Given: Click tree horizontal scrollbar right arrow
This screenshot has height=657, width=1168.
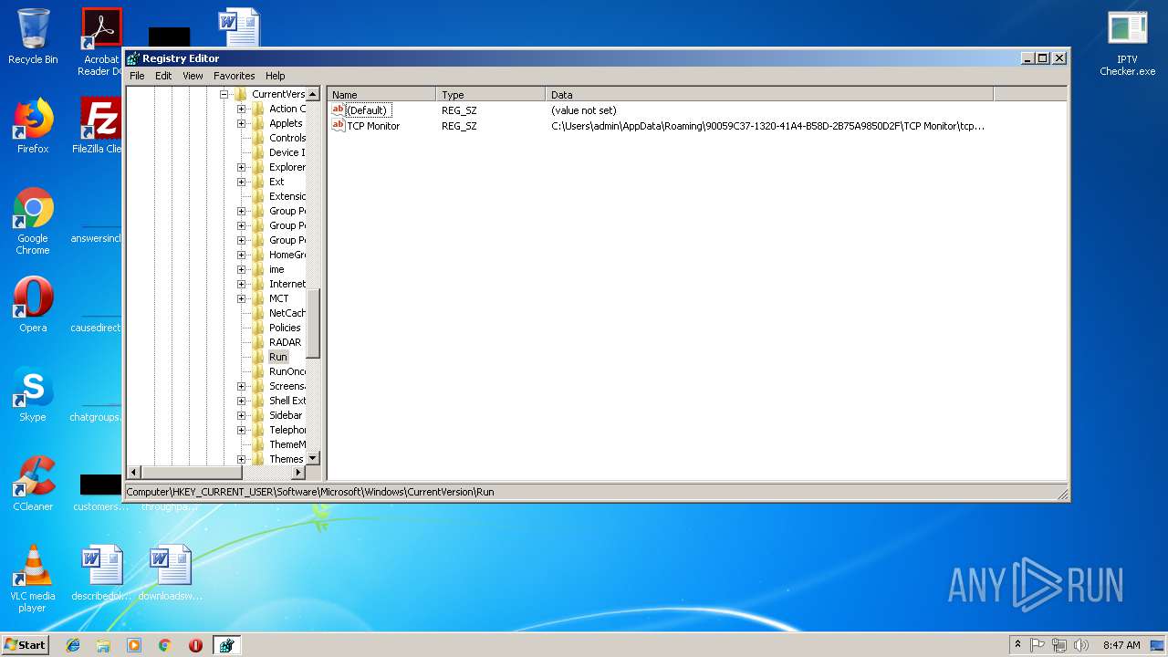Looking at the screenshot, I should (x=297, y=473).
